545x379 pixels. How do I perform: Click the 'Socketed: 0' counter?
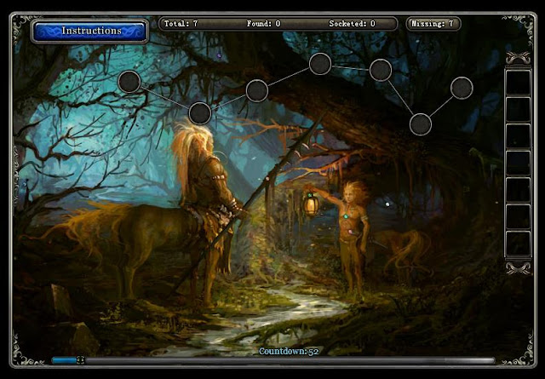[x=352, y=24]
